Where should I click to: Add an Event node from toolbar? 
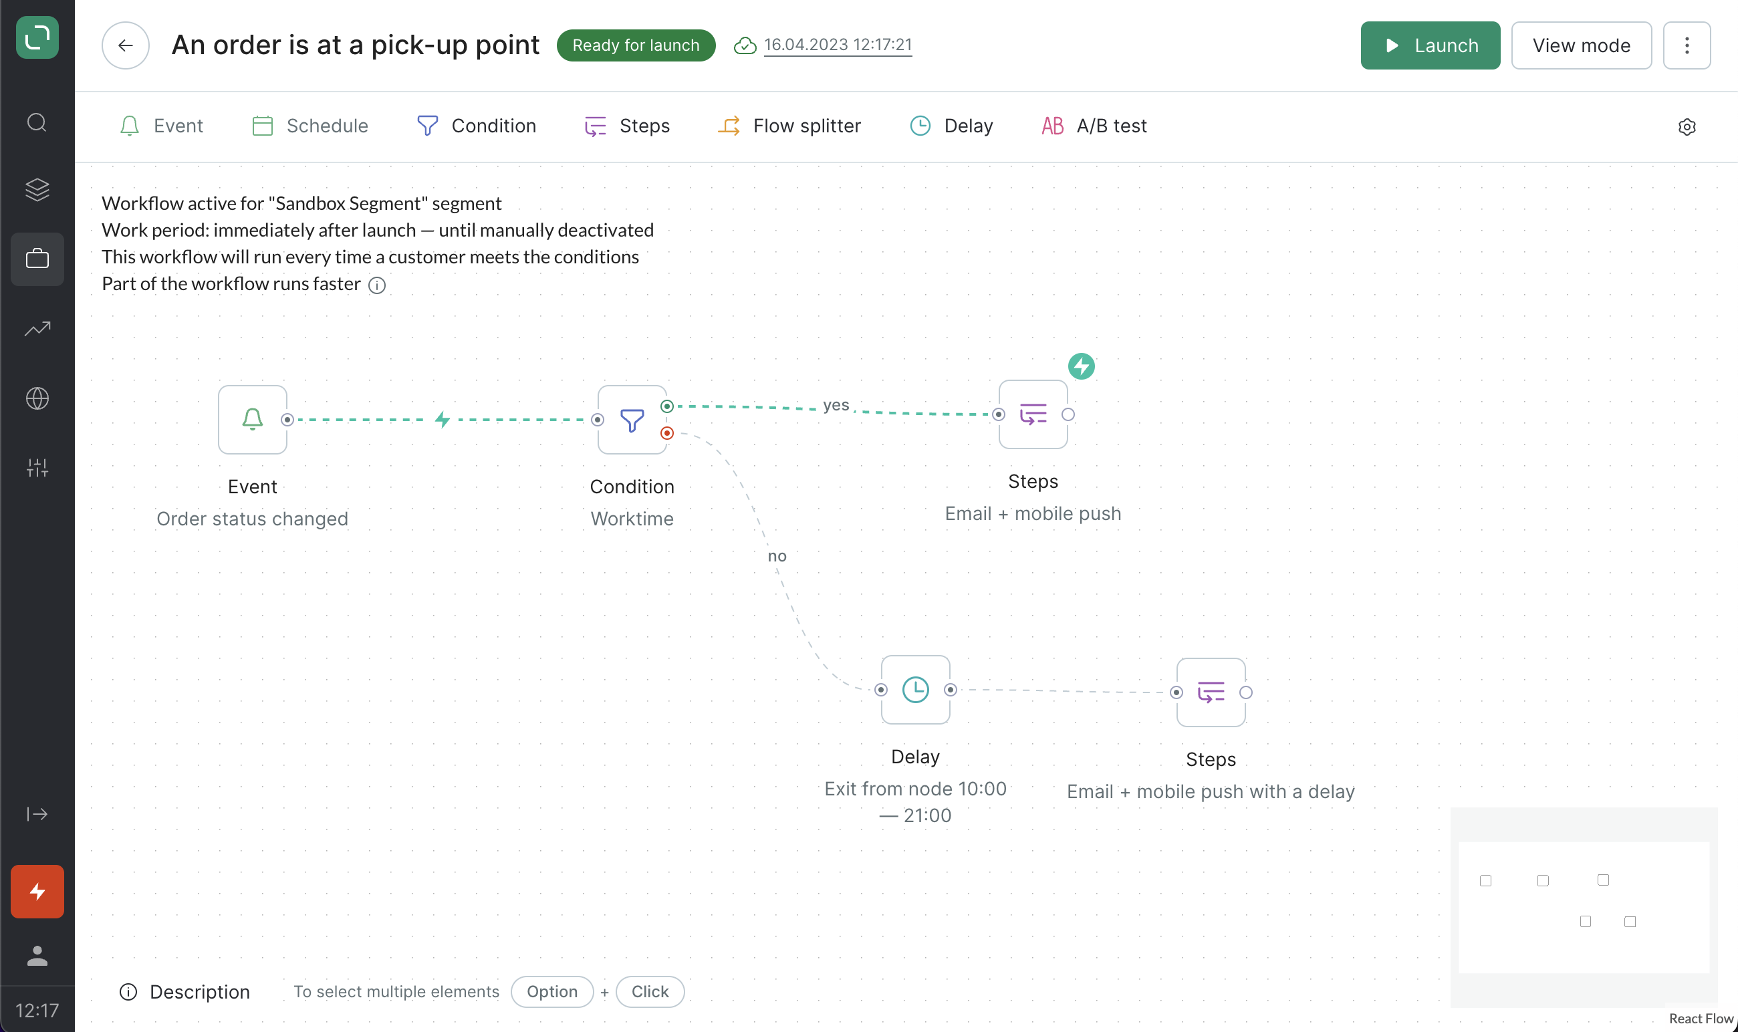click(160, 126)
